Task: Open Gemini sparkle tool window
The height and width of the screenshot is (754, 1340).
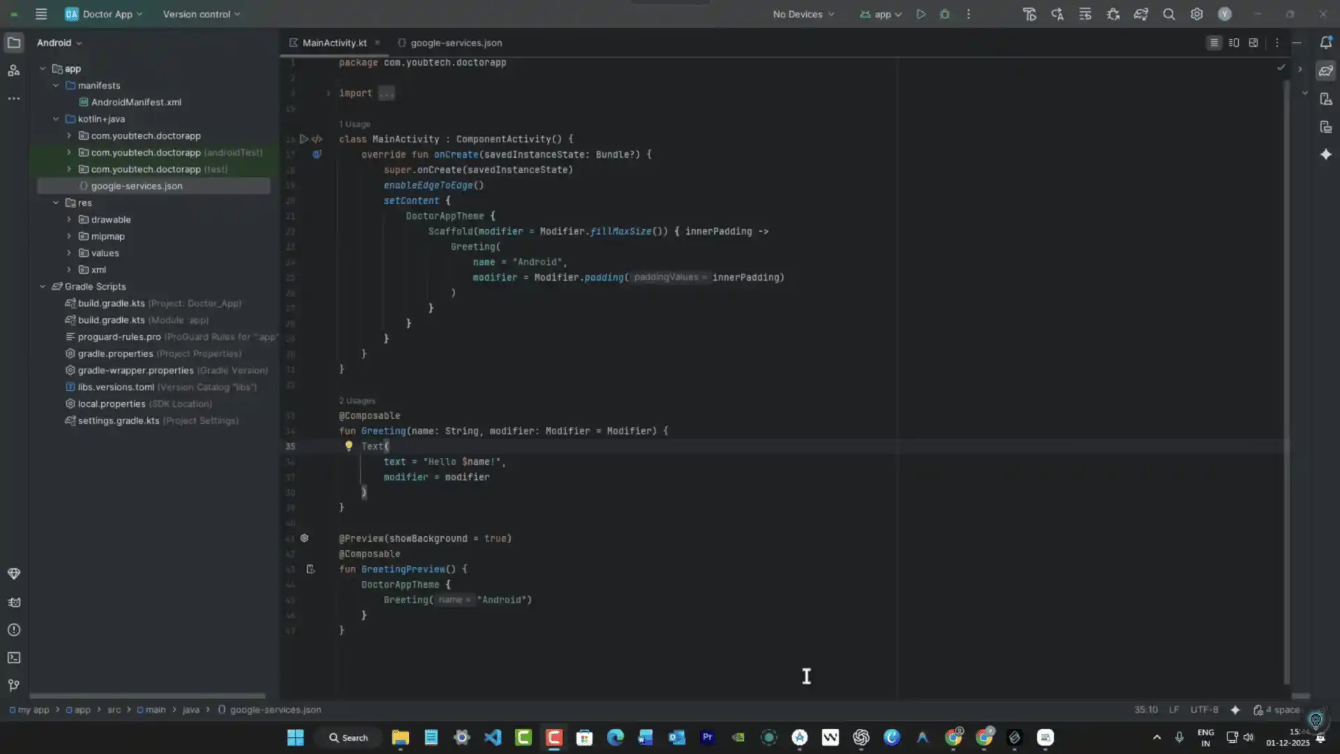Action: (1326, 154)
